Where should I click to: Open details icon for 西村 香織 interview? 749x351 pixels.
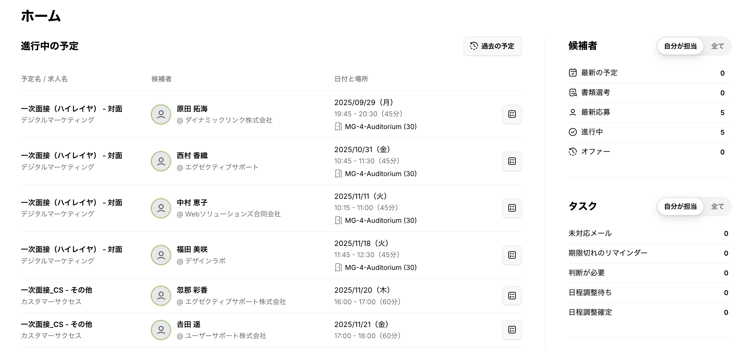tap(512, 161)
